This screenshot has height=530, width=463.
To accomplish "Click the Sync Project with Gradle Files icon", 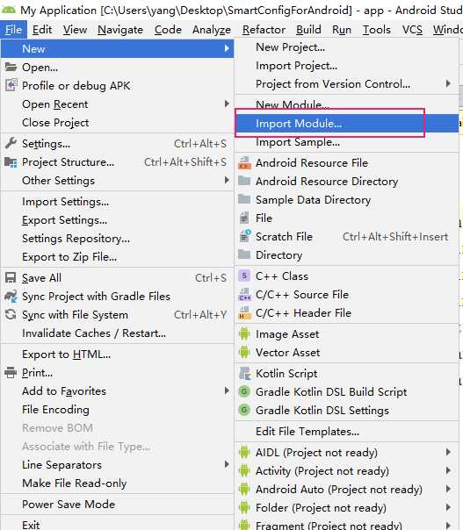I will tap(11, 296).
